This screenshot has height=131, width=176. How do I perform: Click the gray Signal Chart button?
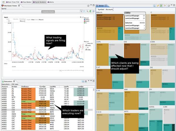point(48,12)
